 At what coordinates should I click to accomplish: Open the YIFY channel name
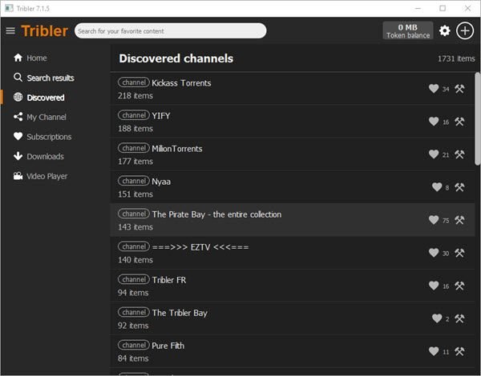(x=161, y=116)
